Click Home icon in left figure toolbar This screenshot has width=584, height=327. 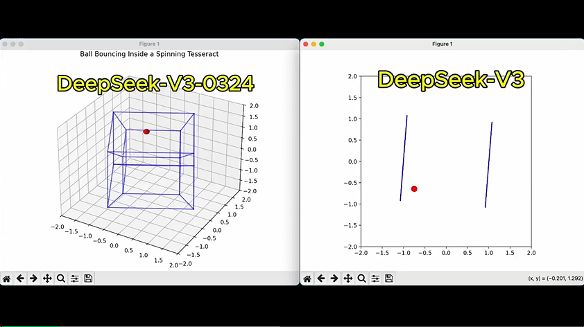(7, 279)
